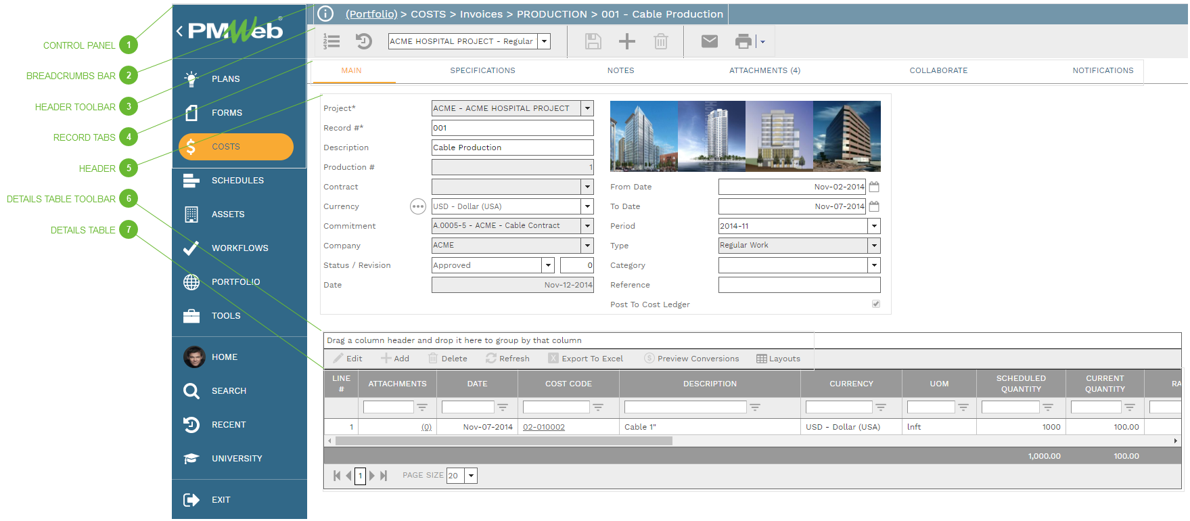Open the Status dropdown showing Approved

(x=548, y=265)
